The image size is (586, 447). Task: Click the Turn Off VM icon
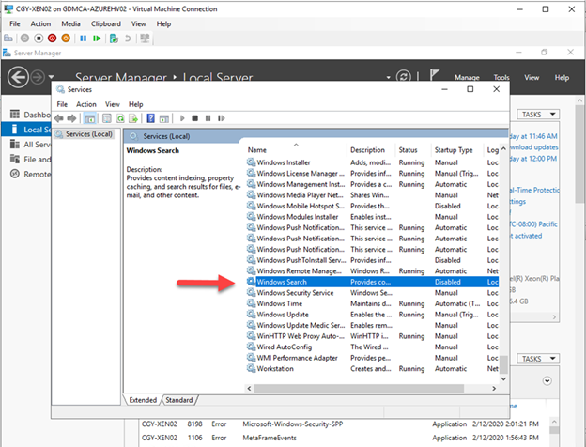point(39,39)
